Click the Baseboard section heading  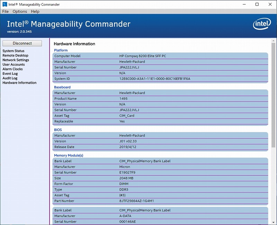(x=62, y=87)
